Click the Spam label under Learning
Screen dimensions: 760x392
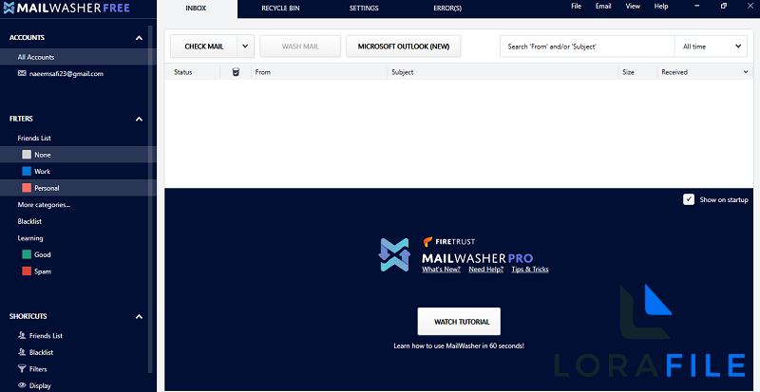click(x=43, y=271)
